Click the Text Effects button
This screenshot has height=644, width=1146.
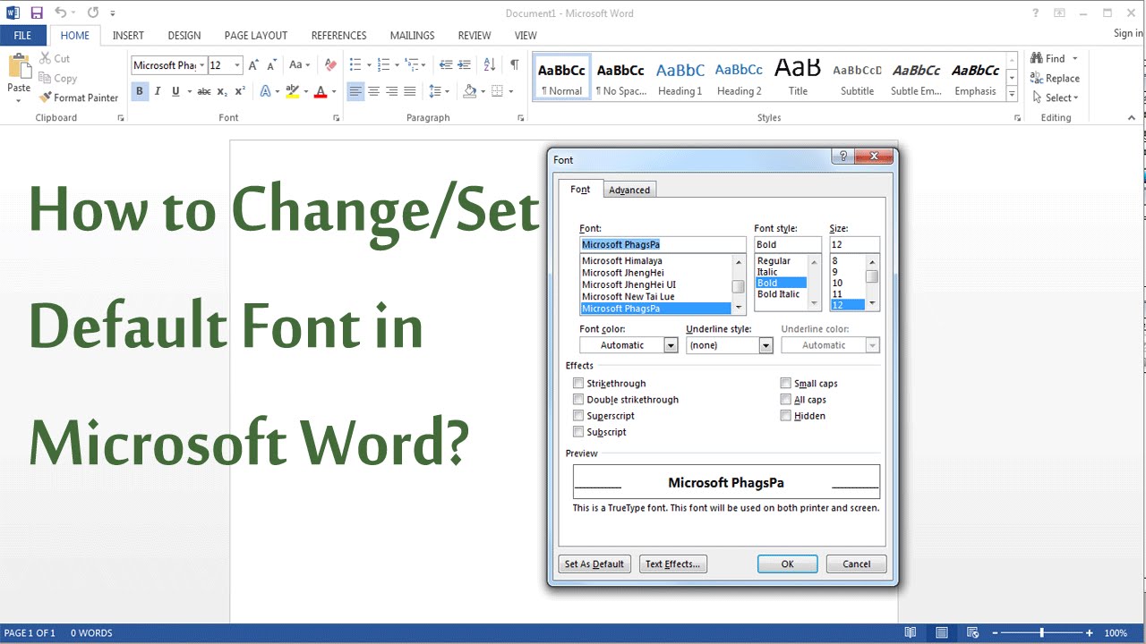673,564
